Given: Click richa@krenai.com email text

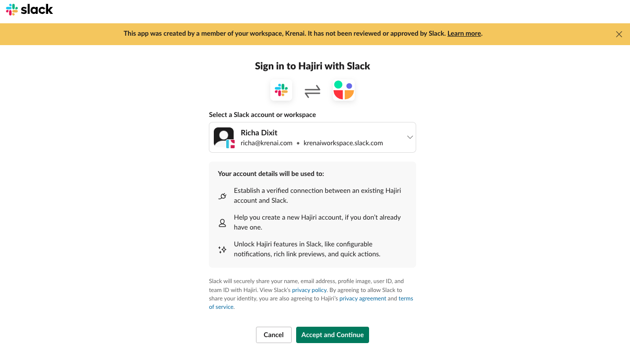Looking at the screenshot, I should (266, 143).
